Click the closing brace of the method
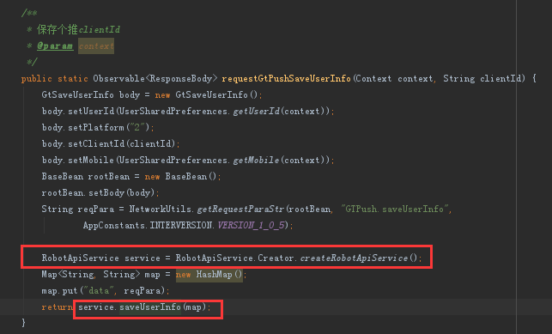The height and width of the screenshot is (334, 552). pyautogui.click(x=23, y=322)
